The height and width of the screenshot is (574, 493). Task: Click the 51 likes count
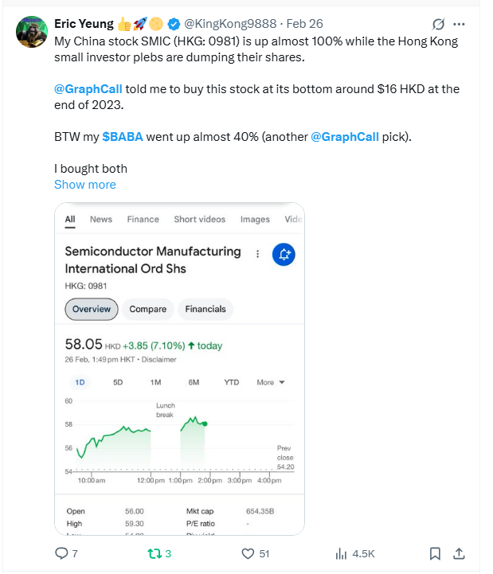coord(264,553)
